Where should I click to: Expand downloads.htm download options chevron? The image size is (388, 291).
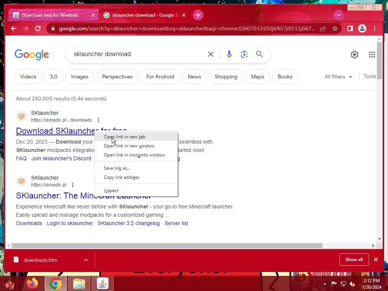[x=86, y=260]
